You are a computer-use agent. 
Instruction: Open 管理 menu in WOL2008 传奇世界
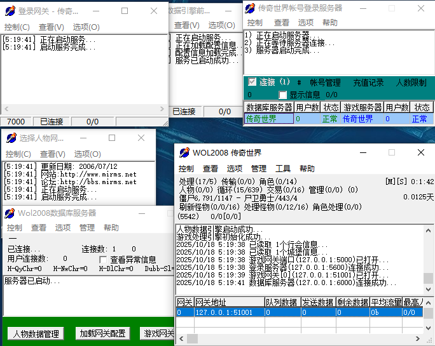pyautogui.click(x=259, y=168)
